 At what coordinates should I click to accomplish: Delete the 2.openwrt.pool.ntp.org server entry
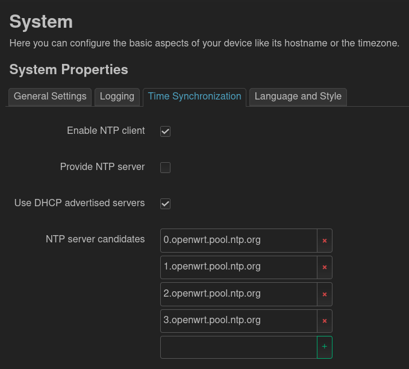coord(325,294)
